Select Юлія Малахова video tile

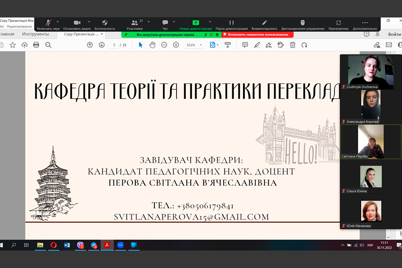click(371, 211)
